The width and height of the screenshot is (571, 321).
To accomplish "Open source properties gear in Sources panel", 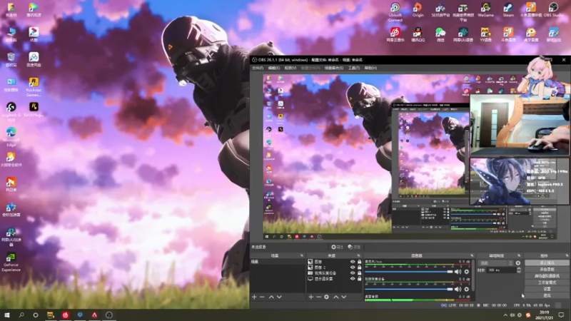I will point(327,297).
